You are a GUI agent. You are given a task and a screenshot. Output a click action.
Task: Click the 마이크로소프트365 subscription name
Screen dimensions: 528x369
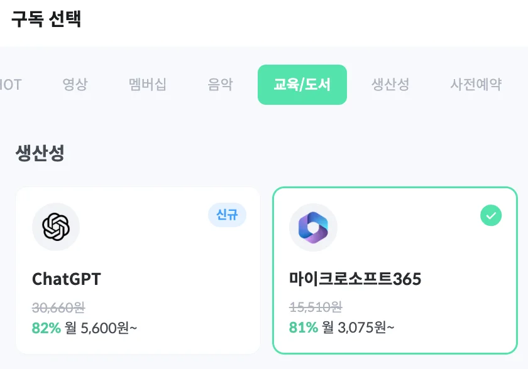(x=355, y=279)
